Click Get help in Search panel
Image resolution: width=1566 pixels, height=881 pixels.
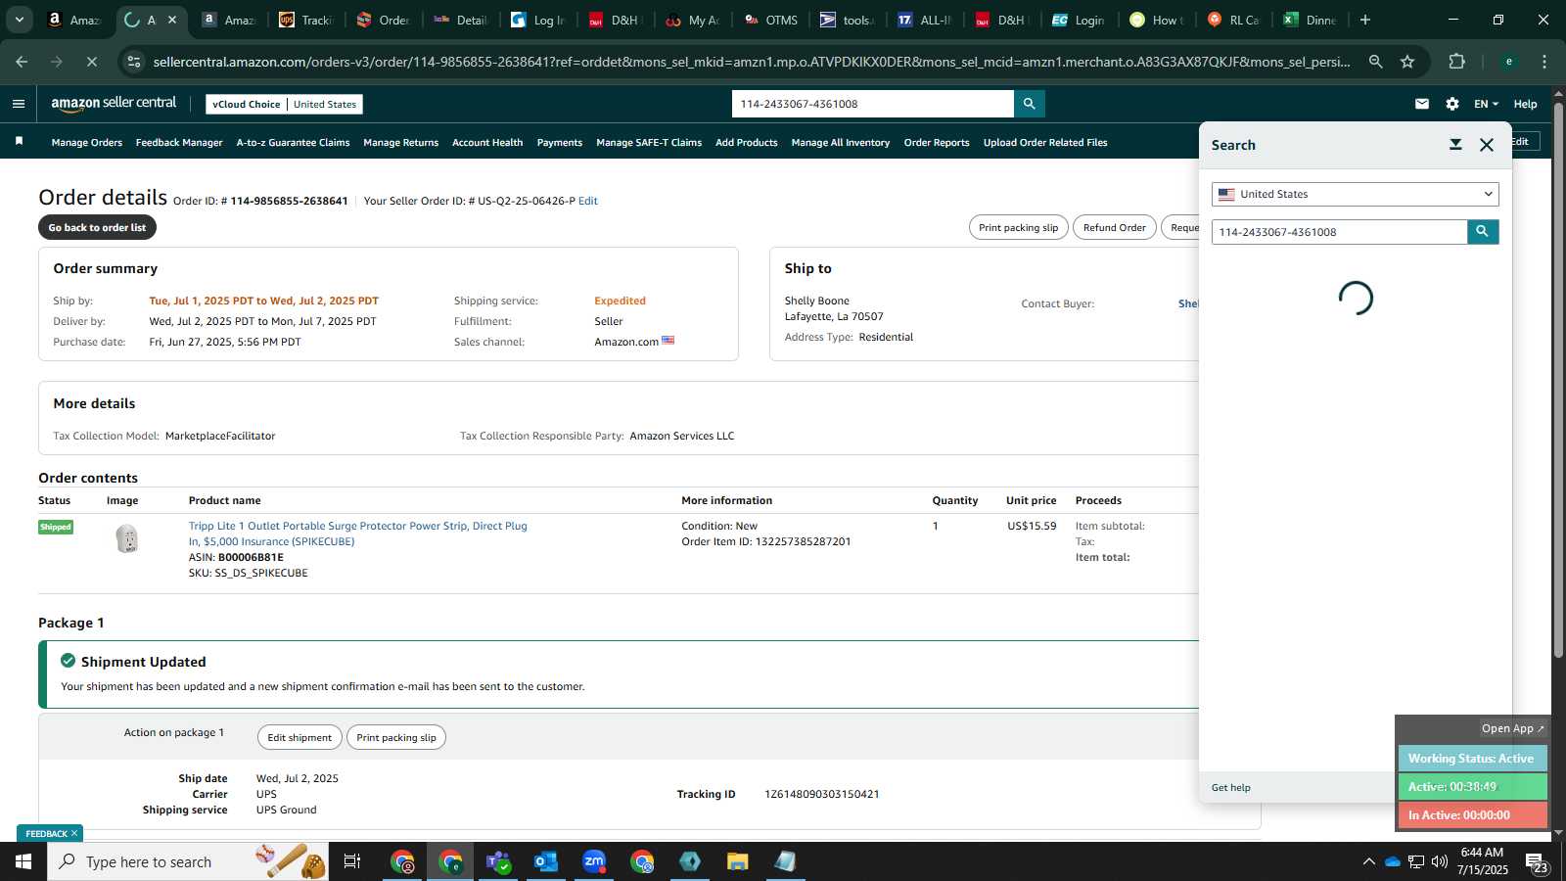(x=1230, y=787)
